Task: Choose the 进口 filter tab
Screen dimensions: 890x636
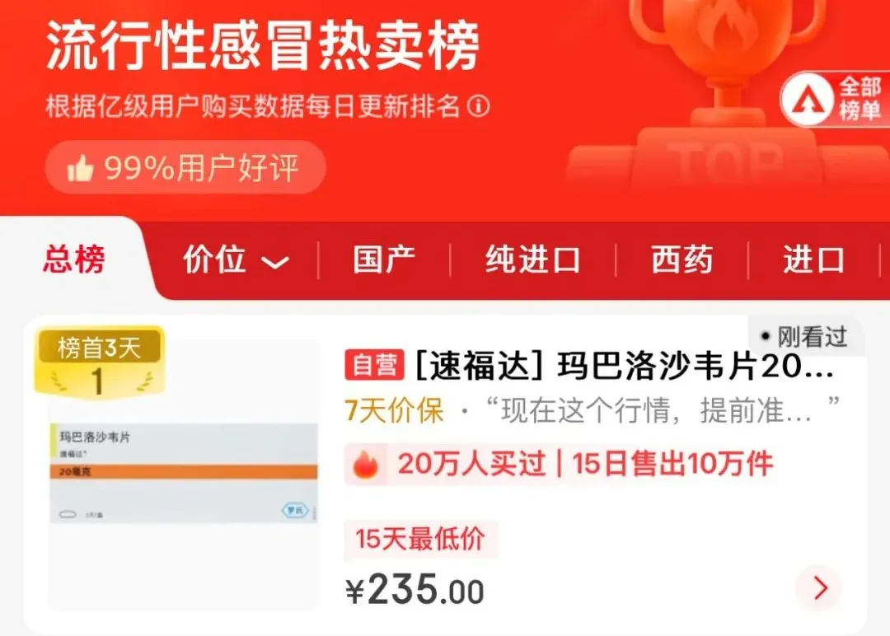Action: click(x=813, y=260)
